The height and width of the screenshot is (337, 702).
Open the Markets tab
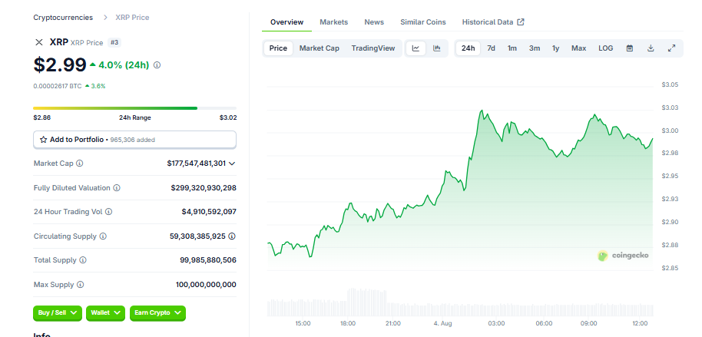pyautogui.click(x=333, y=22)
